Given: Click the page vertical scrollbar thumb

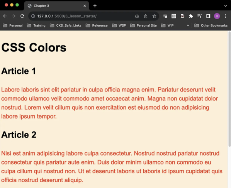Looking at the screenshot, I should coord(229,89).
